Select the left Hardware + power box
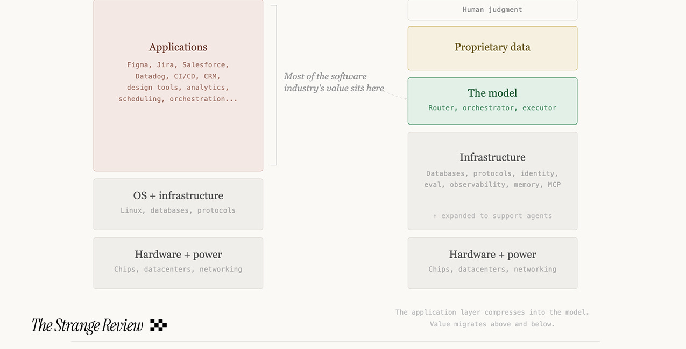 pyautogui.click(x=178, y=263)
